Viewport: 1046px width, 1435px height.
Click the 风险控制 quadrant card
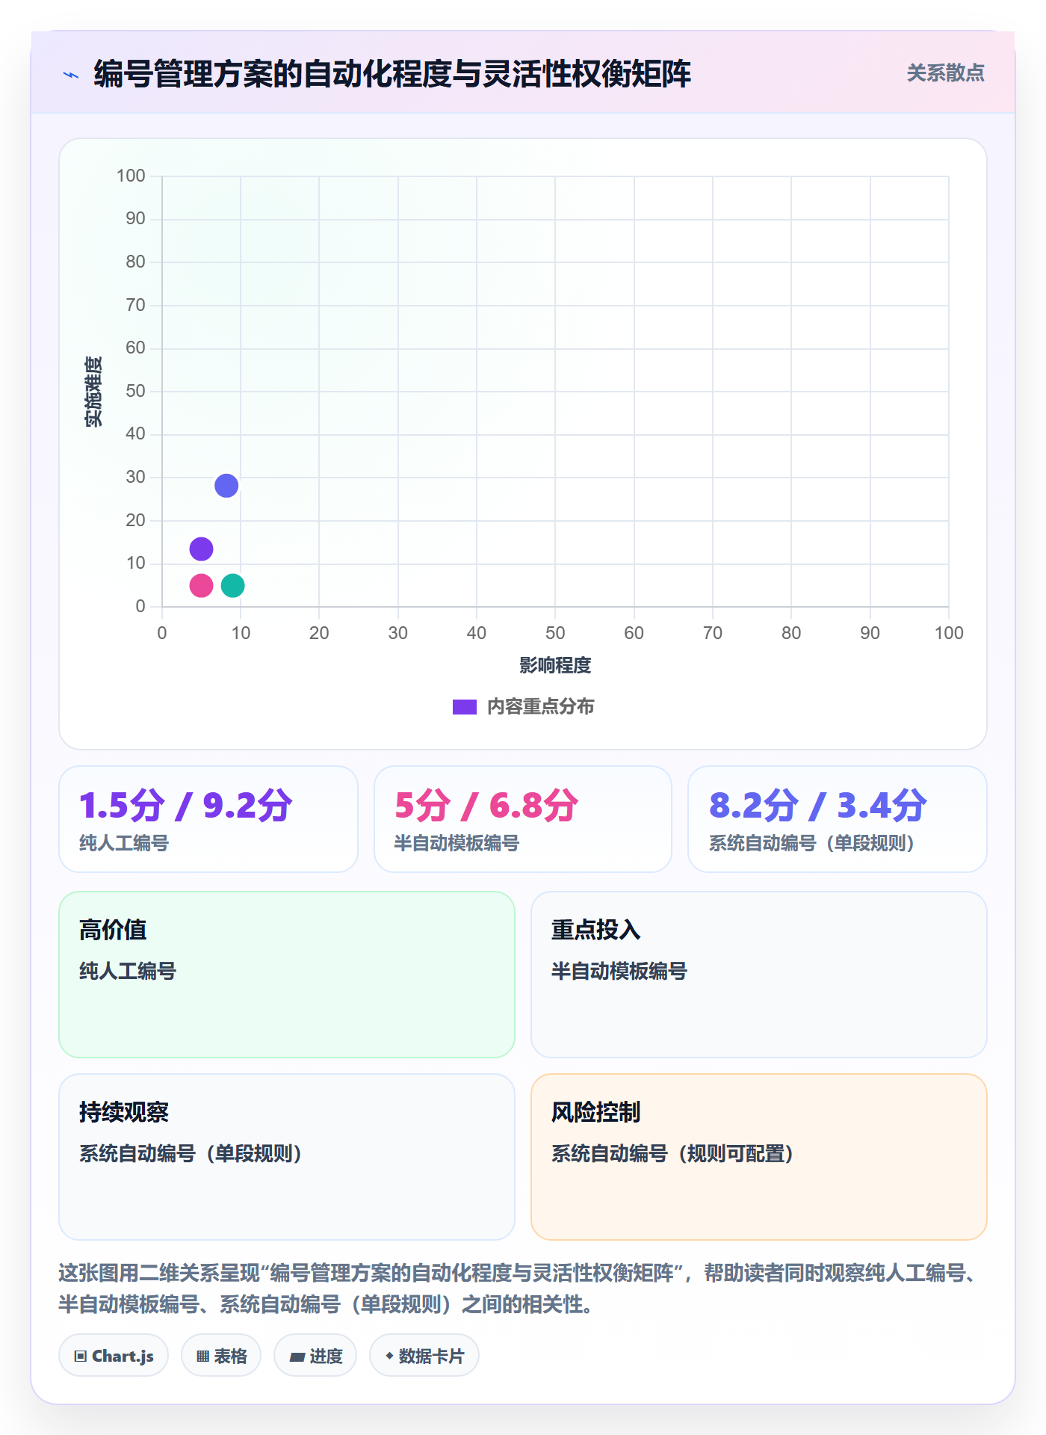coord(759,1157)
